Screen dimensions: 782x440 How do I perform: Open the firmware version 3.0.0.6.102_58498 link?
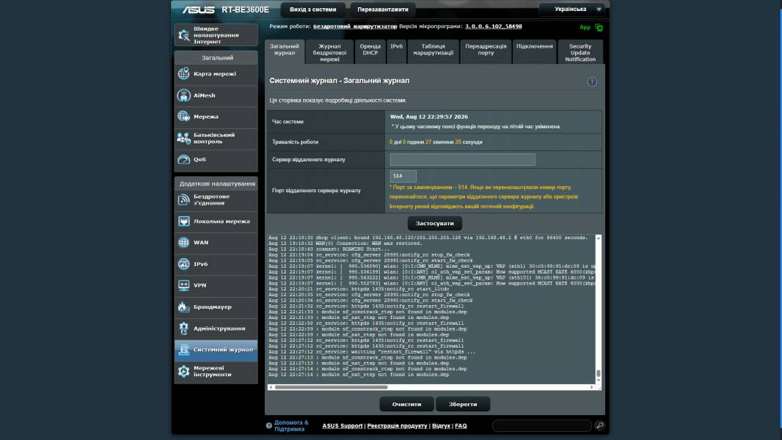tap(493, 26)
